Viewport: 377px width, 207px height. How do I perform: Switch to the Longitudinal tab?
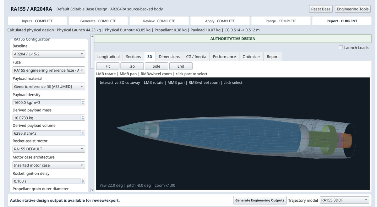(108, 57)
